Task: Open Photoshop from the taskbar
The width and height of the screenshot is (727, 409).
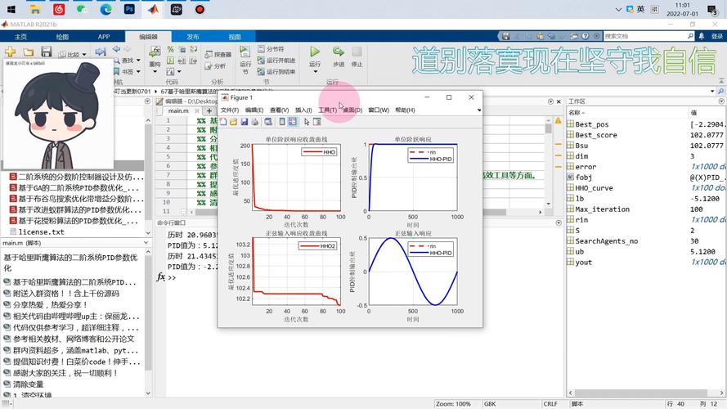Action: [x=129, y=9]
